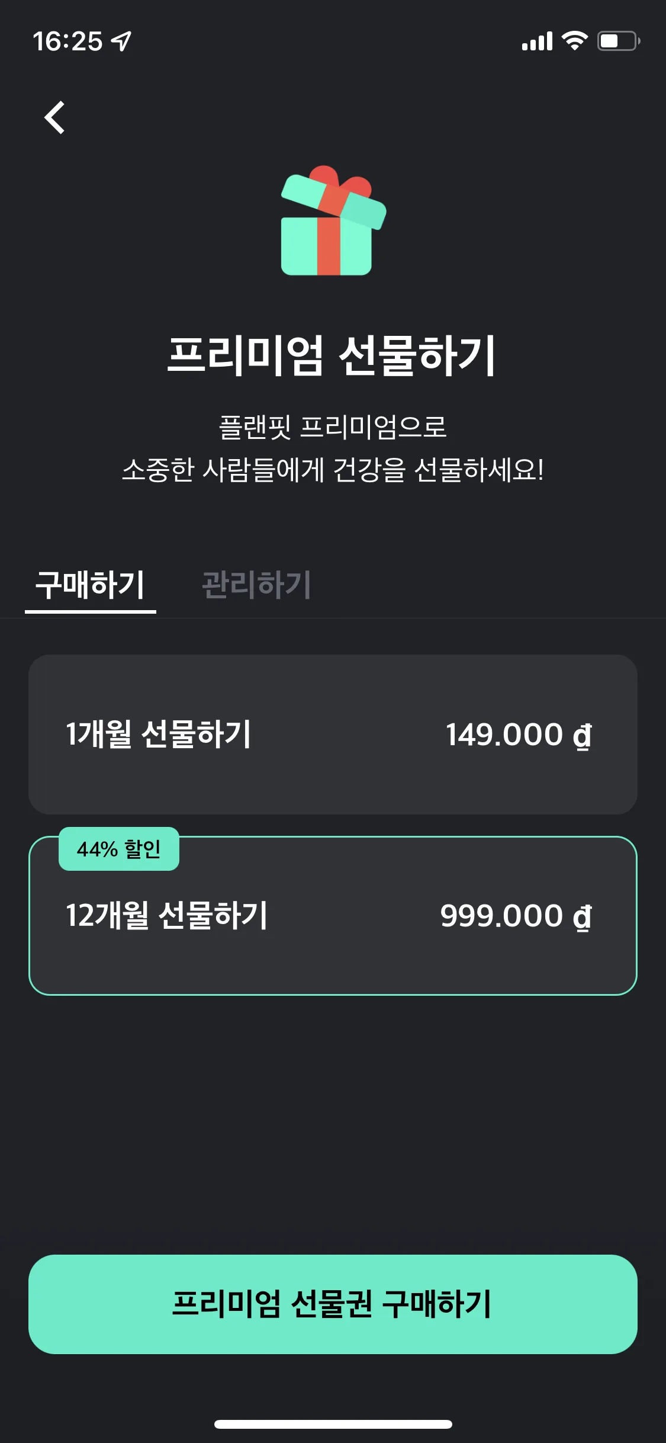Open the Wi-Fi status icon

(x=574, y=41)
